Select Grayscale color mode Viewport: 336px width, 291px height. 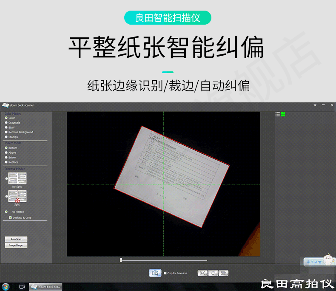tap(6, 123)
